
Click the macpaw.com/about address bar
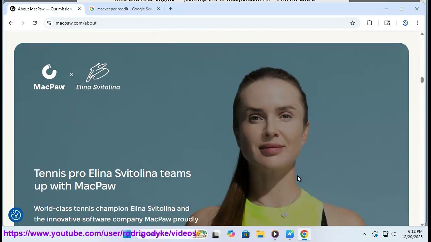201,23
